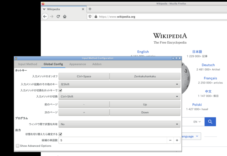227x156 pixels.
Task: Click the blue Wikipedia search magnifier button
Action: point(210,122)
